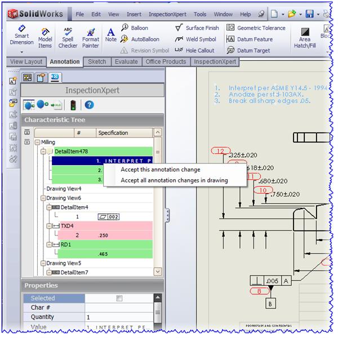Collapse the Milling tree node
Image resolution: width=338 pixels, height=338 pixels.
38,143
